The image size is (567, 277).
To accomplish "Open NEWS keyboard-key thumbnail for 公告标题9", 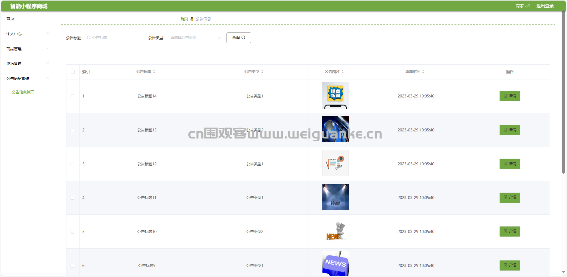I will click(335, 264).
